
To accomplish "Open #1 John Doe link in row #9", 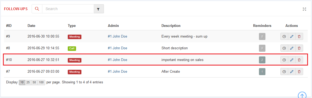I will click(x=117, y=36).
